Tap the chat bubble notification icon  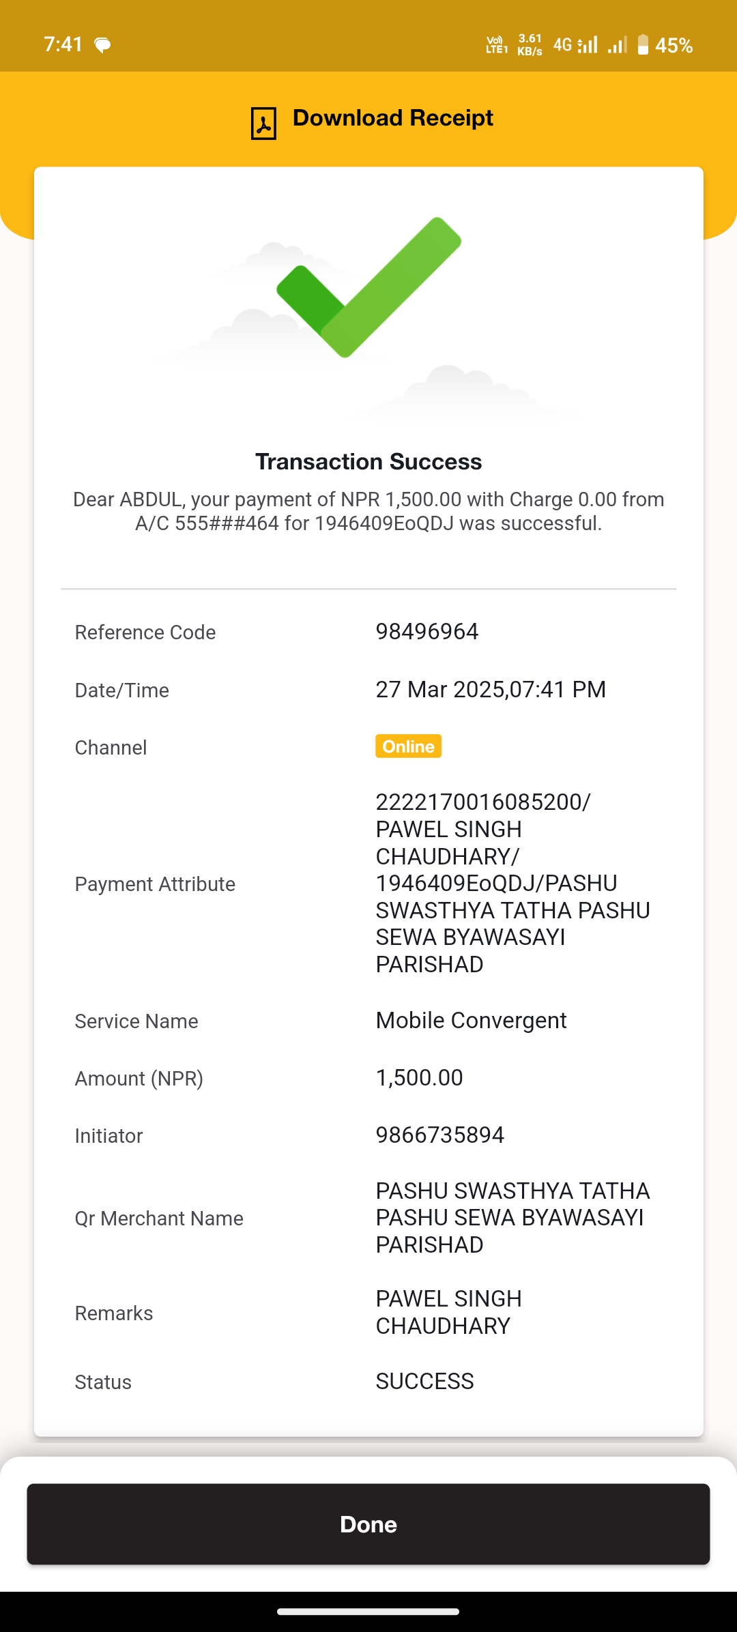[x=102, y=46]
